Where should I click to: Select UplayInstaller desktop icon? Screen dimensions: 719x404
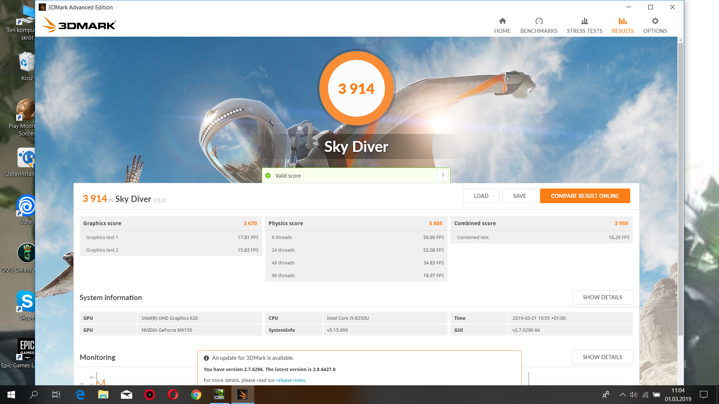[x=20, y=162]
